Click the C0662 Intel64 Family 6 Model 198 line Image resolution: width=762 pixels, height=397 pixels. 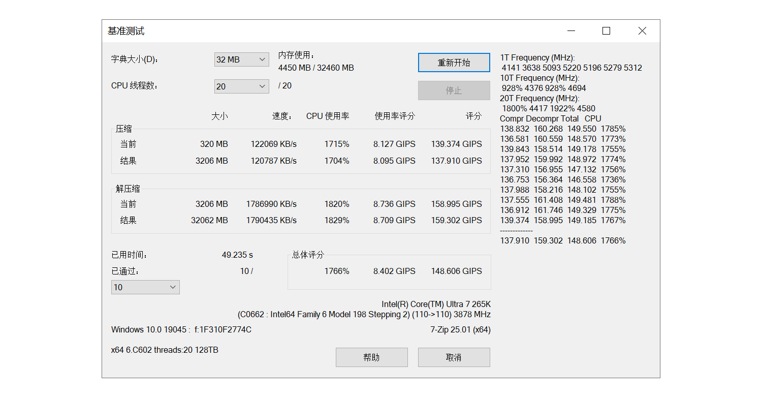click(x=364, y=314)
